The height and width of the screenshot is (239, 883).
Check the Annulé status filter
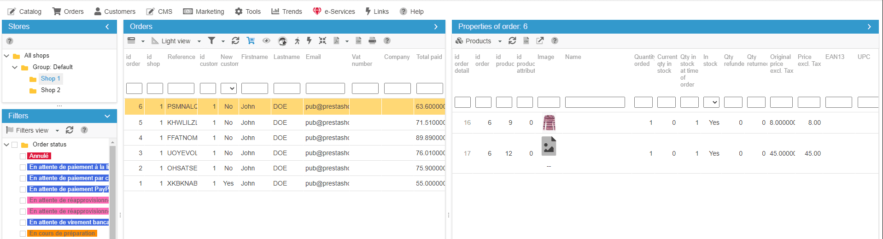click(23, 156)
